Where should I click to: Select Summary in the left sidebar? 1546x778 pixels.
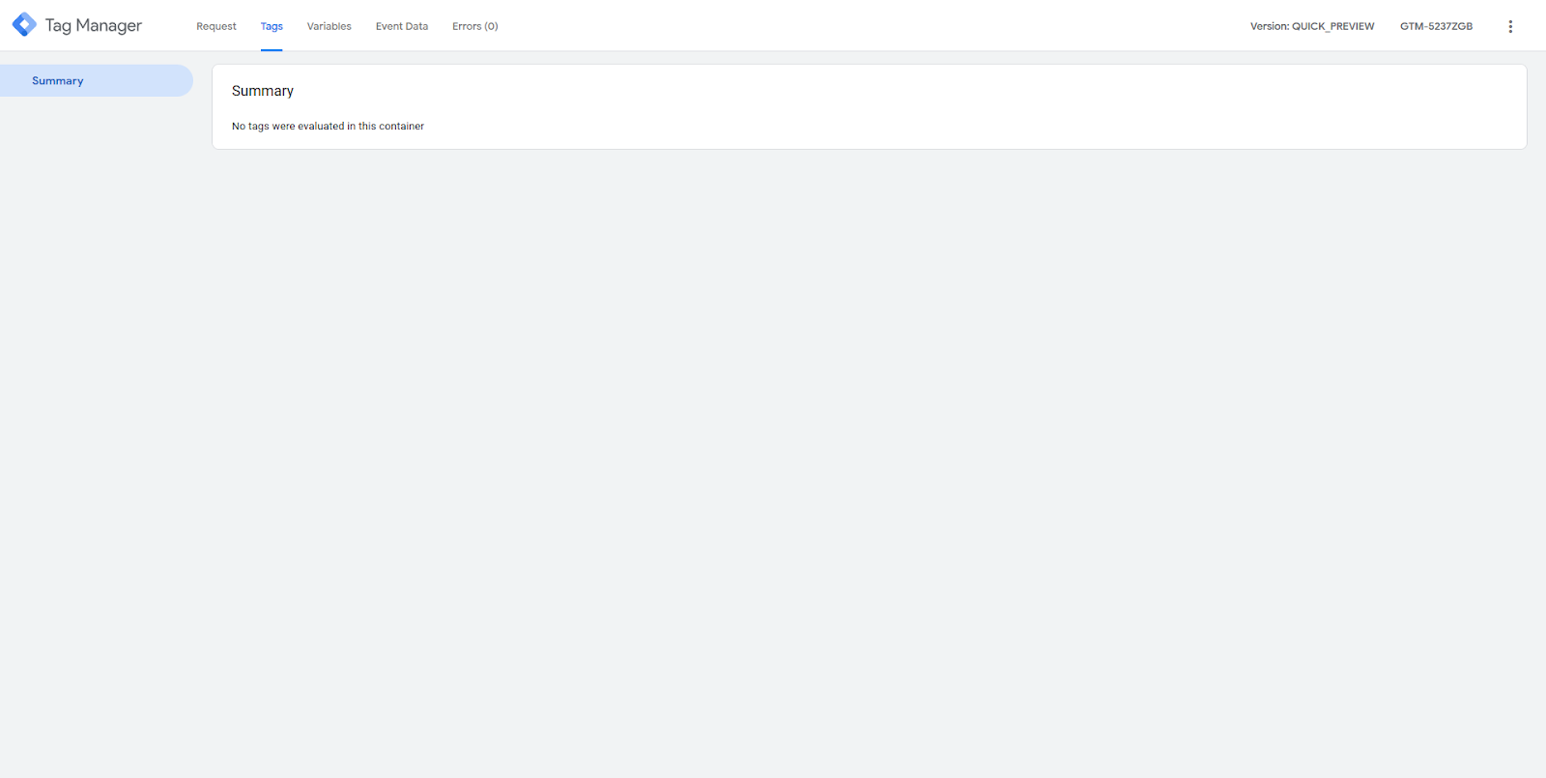pos(97,80)
